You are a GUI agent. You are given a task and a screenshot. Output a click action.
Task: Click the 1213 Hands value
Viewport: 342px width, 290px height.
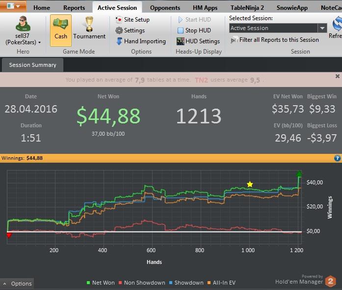pyautogui.click(x=199, y=116)
